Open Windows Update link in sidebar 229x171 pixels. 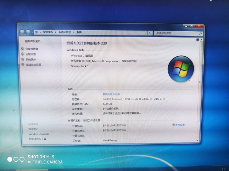coord(39,134)
